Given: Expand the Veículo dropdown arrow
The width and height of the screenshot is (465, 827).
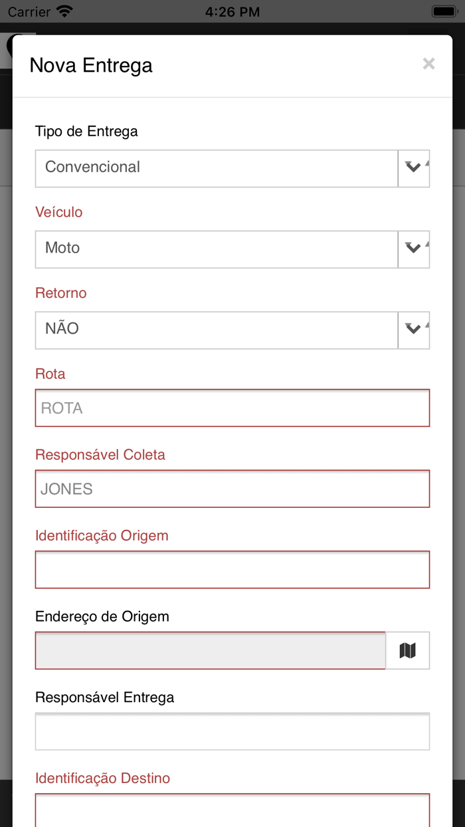Looking at the screenshot, I should [x=414, y=249].
